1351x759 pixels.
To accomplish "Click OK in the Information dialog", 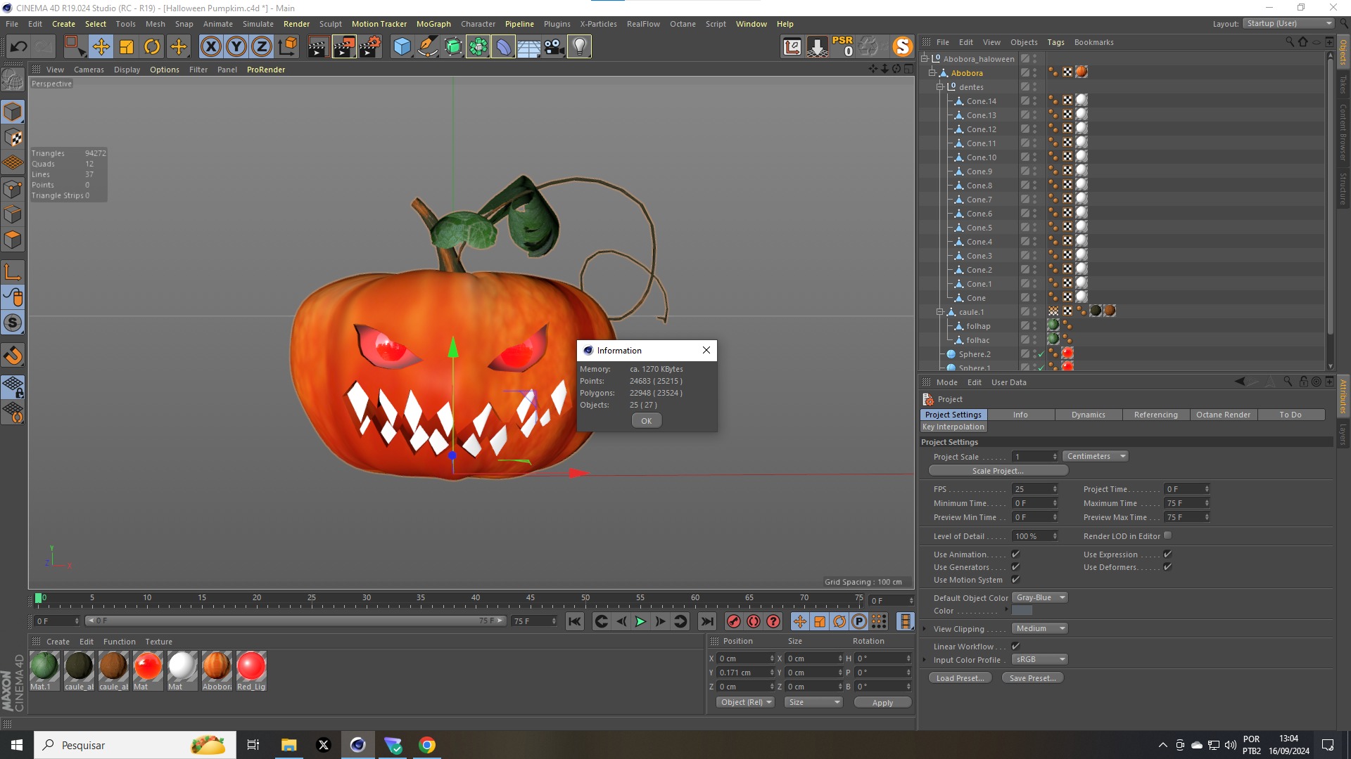I will click(646, 421).
